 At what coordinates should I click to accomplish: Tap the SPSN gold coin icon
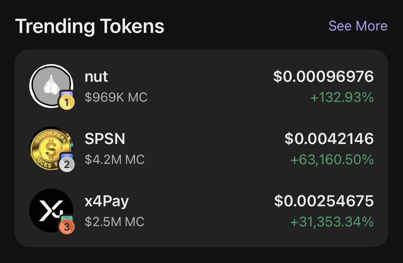(50, 147)
